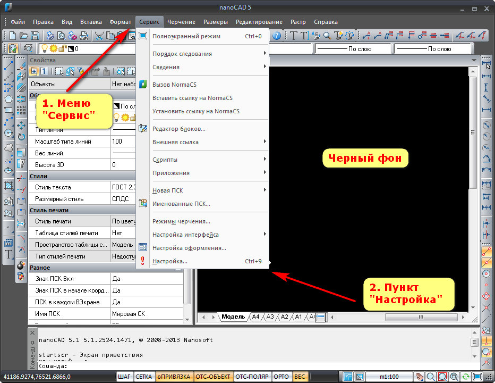This screenshot has height=383, width=495.
Task: Select Режимы черчения... menu entry
Action: [202, 221]
